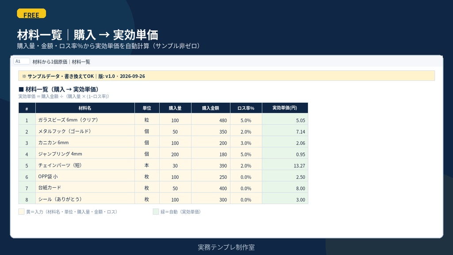Screen dimensions: 453x255
Task: Click purchase amount 390 for チェインパーツ
Action: (x=211, y=165)
